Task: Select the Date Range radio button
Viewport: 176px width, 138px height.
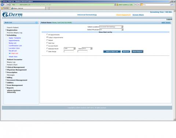Action: coord(47,52)
